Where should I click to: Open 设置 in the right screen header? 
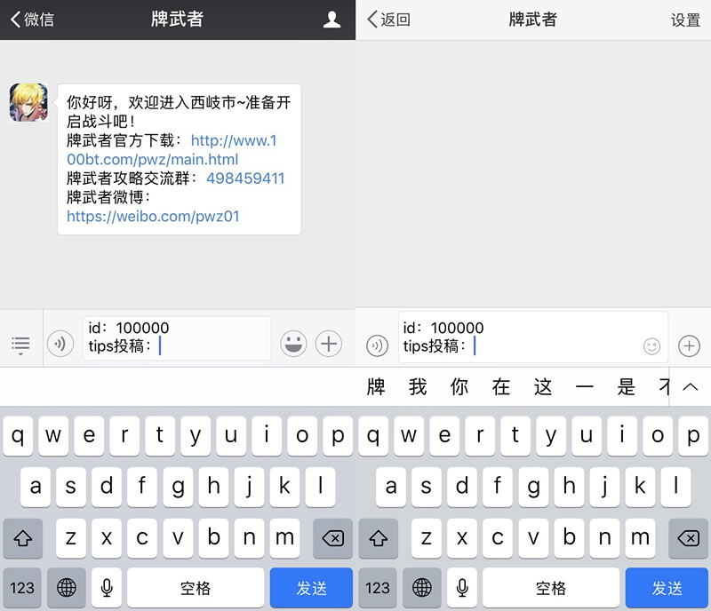(685, 20)
